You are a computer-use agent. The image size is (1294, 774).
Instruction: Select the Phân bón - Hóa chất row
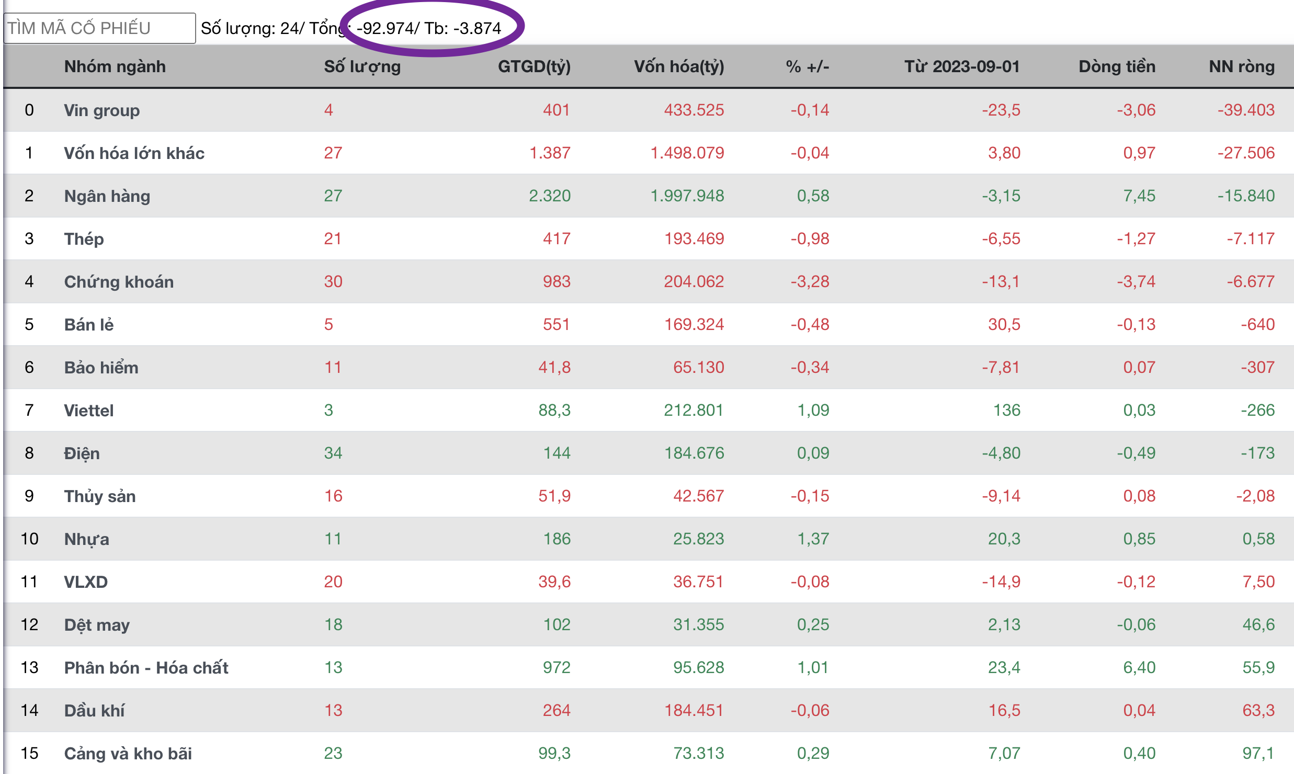pos(649,667)
